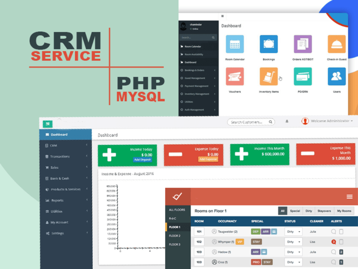
Task: Click the Search Customers input field
Action: pyautogui.click(x=251, y=122)
